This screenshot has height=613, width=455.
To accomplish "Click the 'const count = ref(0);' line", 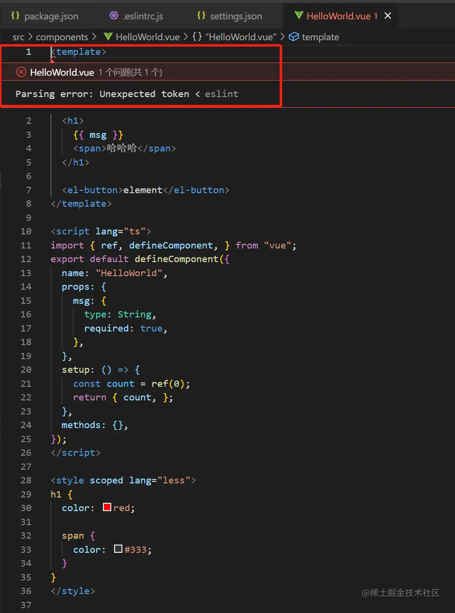I will [x=132, y=383].
